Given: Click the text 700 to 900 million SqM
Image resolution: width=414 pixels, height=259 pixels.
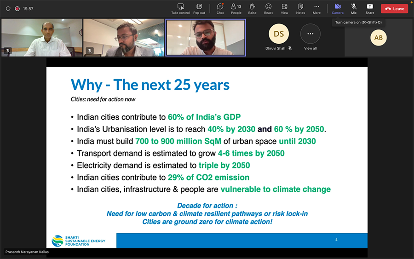Looking at the screenshot, I should (178, 141).
